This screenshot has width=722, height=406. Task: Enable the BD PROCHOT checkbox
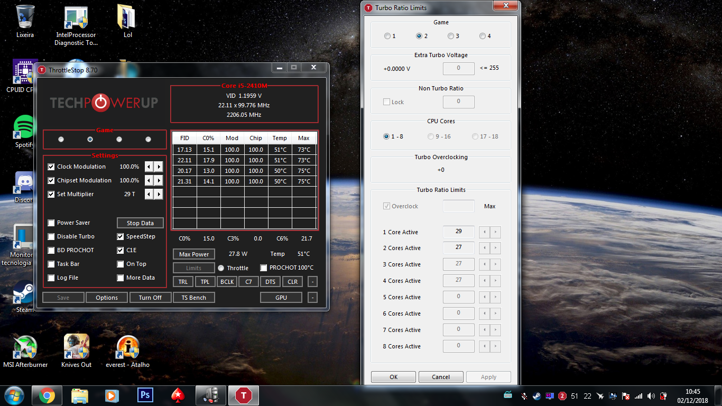51,250
